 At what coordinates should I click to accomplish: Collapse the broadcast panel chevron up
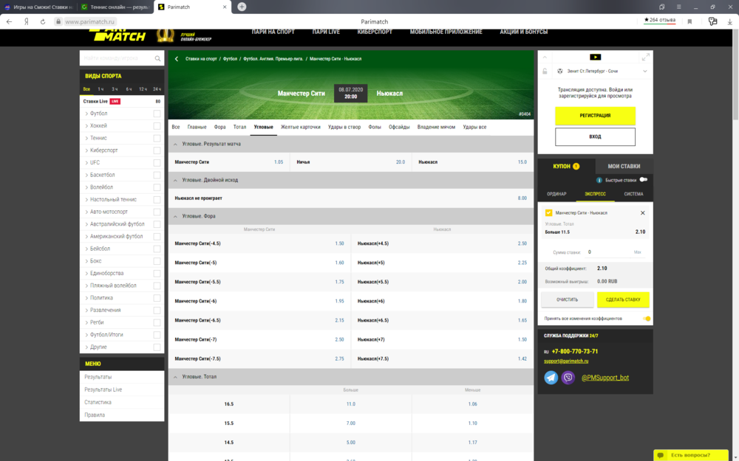pos(545,57)
